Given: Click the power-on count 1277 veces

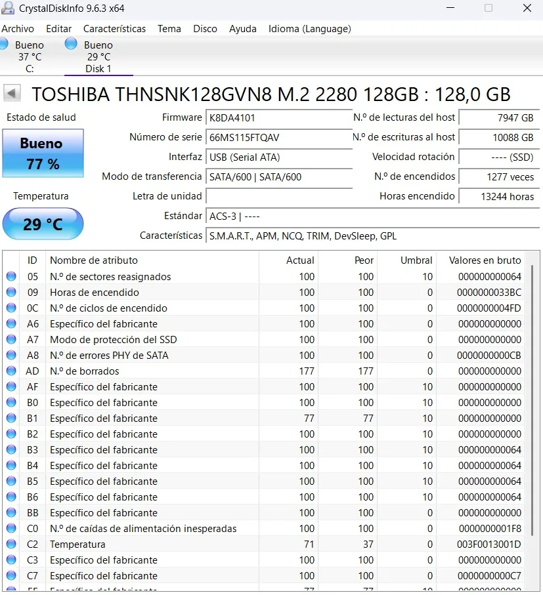Looking at the screenshot, I should pos(499,177).
